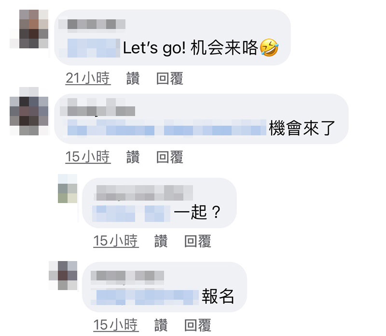
Task: Like the 一起？ reply
Action: click(161, 241)
